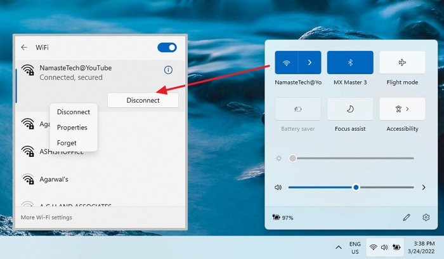Click the taskbar WiFi icon
444x259 pixels.
pos(374,248)
